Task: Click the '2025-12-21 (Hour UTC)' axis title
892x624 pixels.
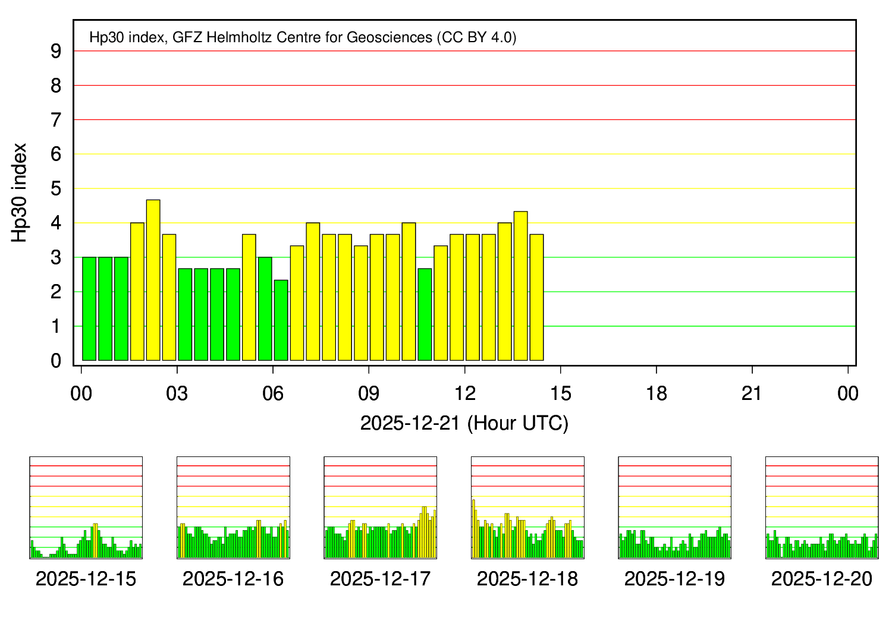Action: tap(464, 423)
